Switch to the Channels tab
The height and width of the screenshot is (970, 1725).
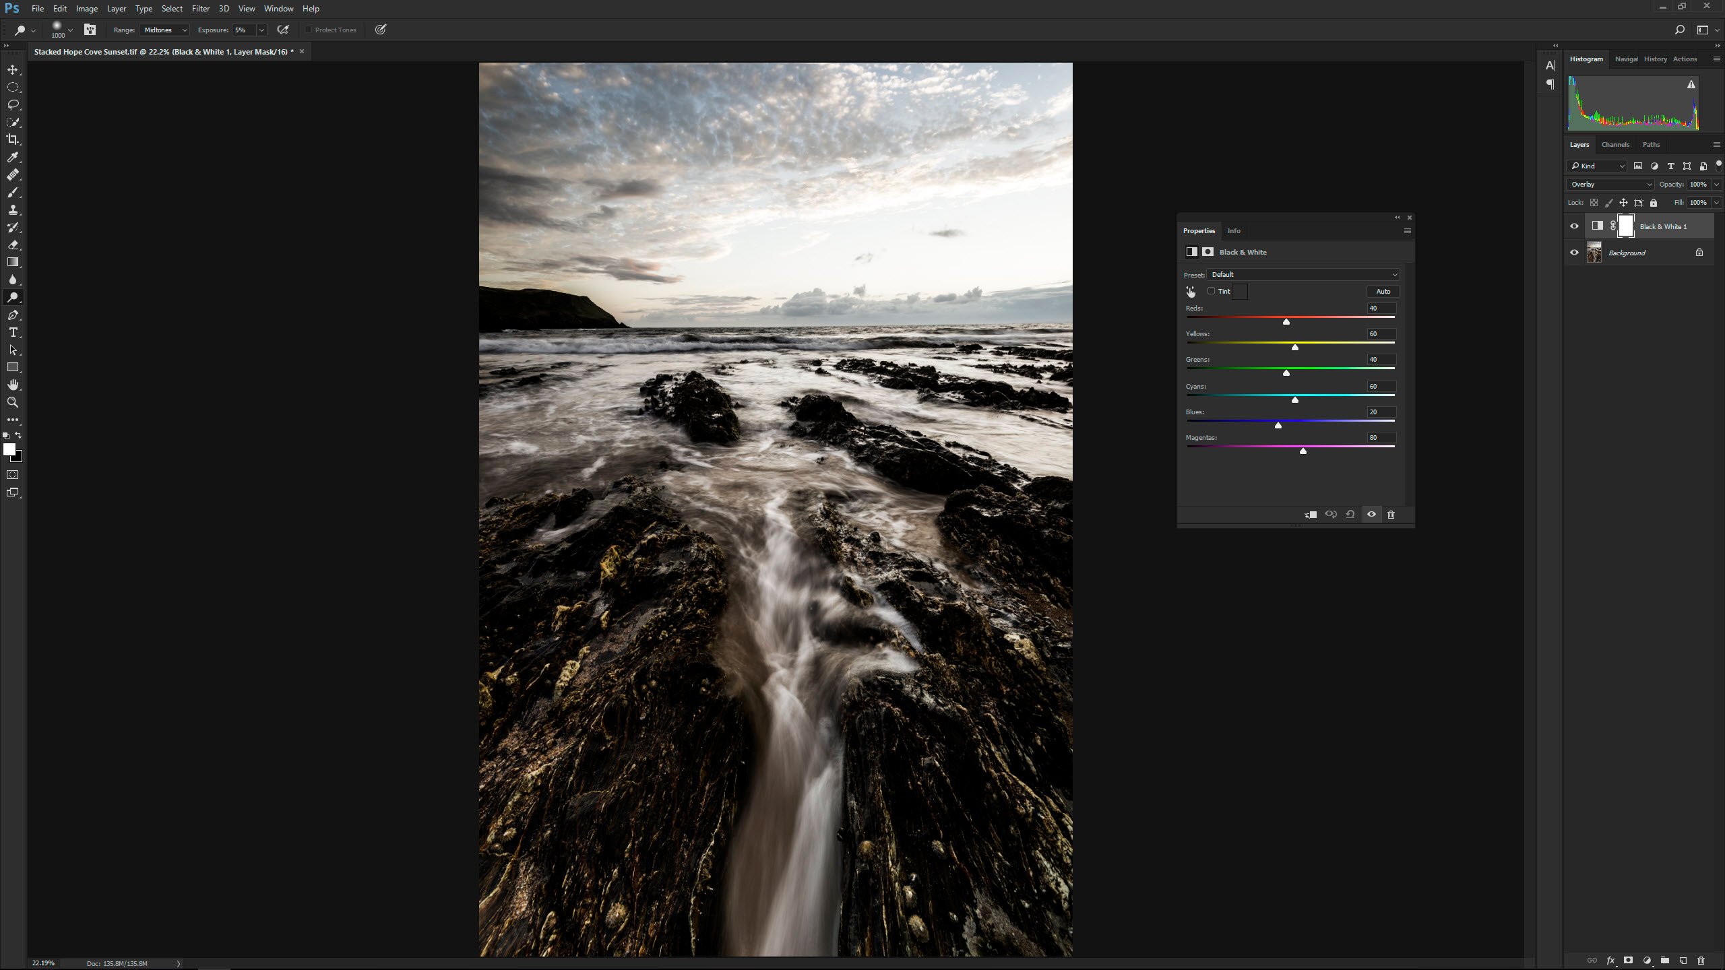(1614, 145)
